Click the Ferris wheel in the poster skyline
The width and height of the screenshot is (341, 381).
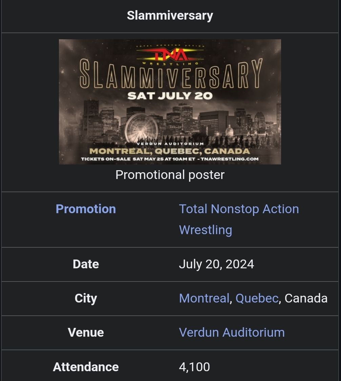click(x=141, y=128)
